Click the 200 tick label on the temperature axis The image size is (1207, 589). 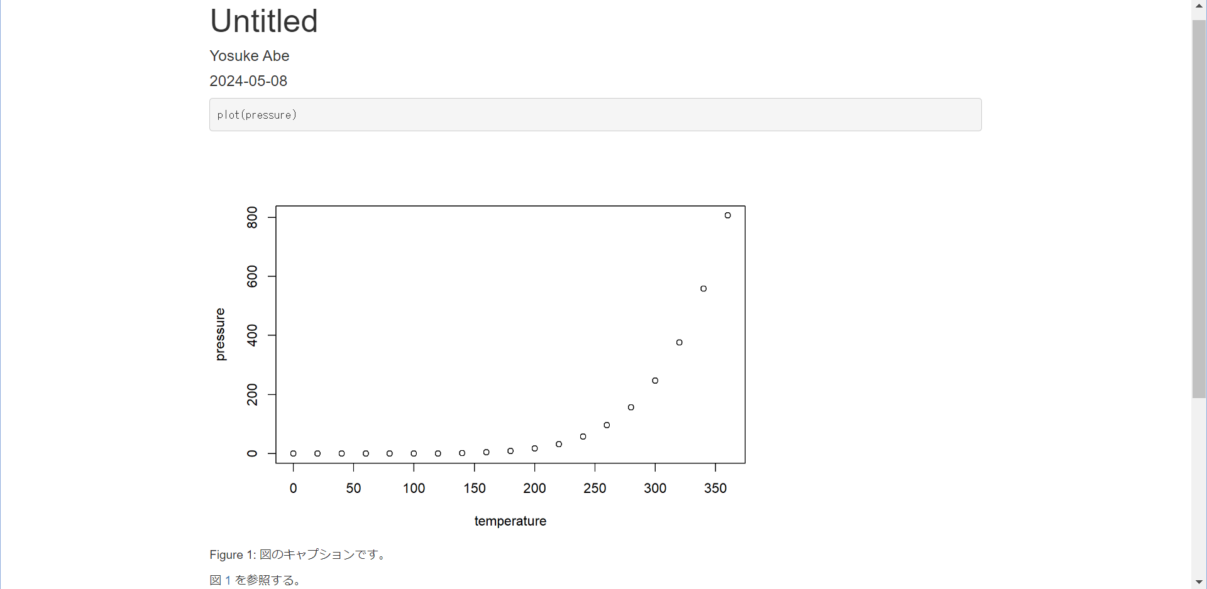(x=534, y=489)
